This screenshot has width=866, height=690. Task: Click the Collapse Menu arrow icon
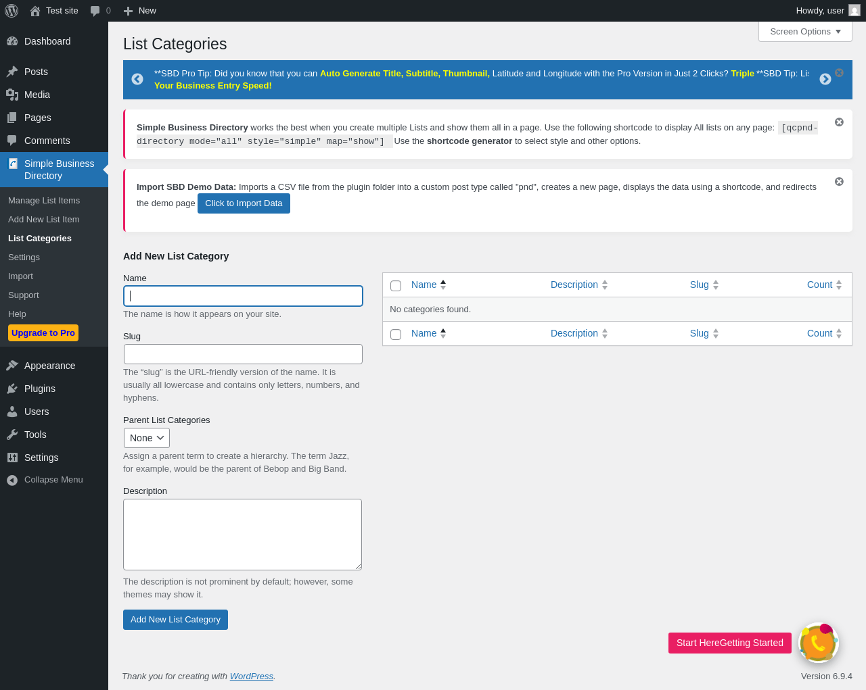12,480
